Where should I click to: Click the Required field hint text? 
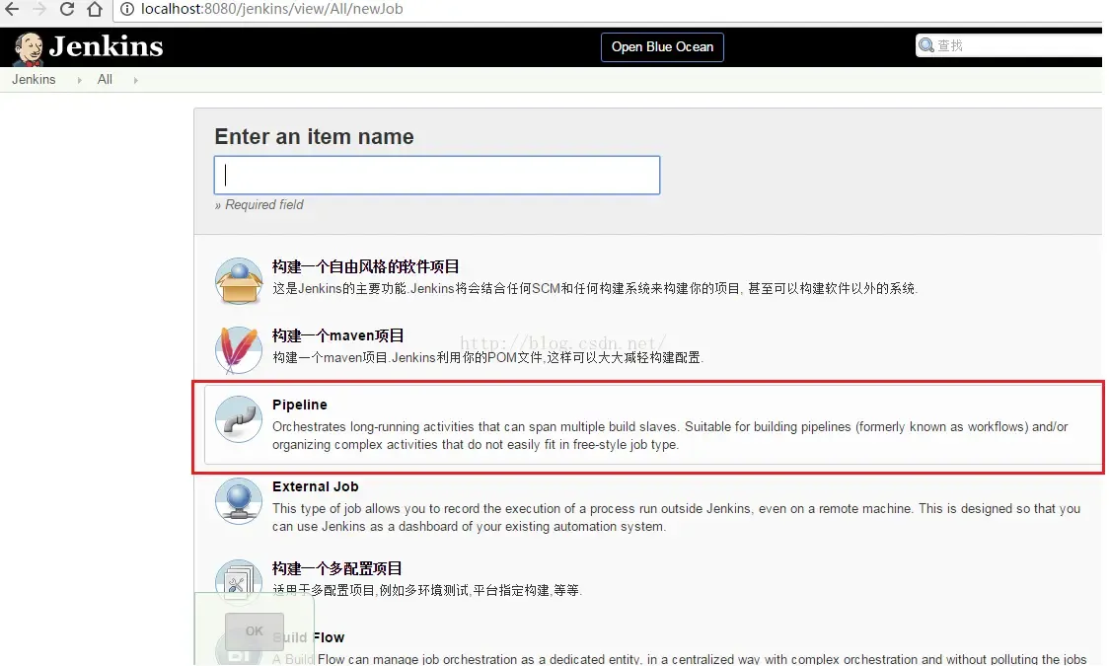tap(259, 205)
